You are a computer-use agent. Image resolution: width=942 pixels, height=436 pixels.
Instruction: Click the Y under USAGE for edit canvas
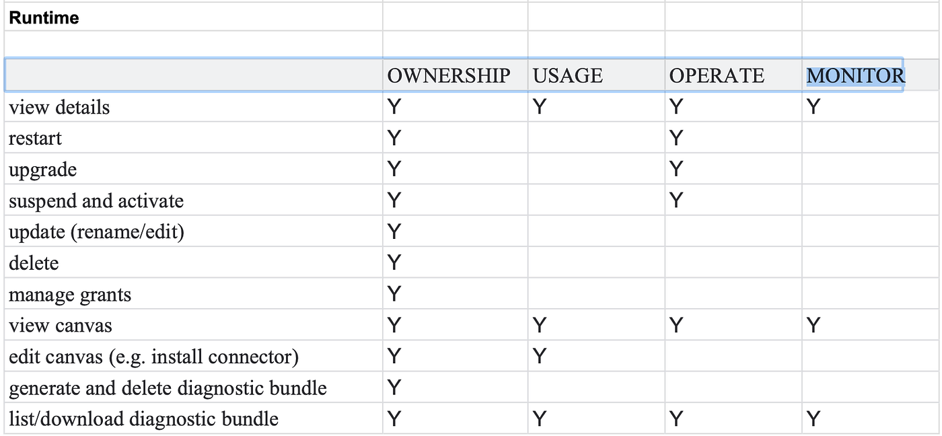[x=540, y=356]
